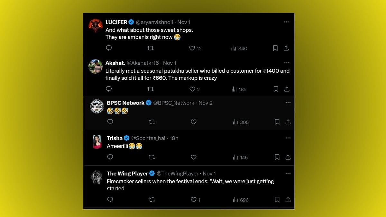Screen dimensions: 386x217
Task: Reply to Trisha's Ameeriiii tweet
Action: tap(110, 157)
